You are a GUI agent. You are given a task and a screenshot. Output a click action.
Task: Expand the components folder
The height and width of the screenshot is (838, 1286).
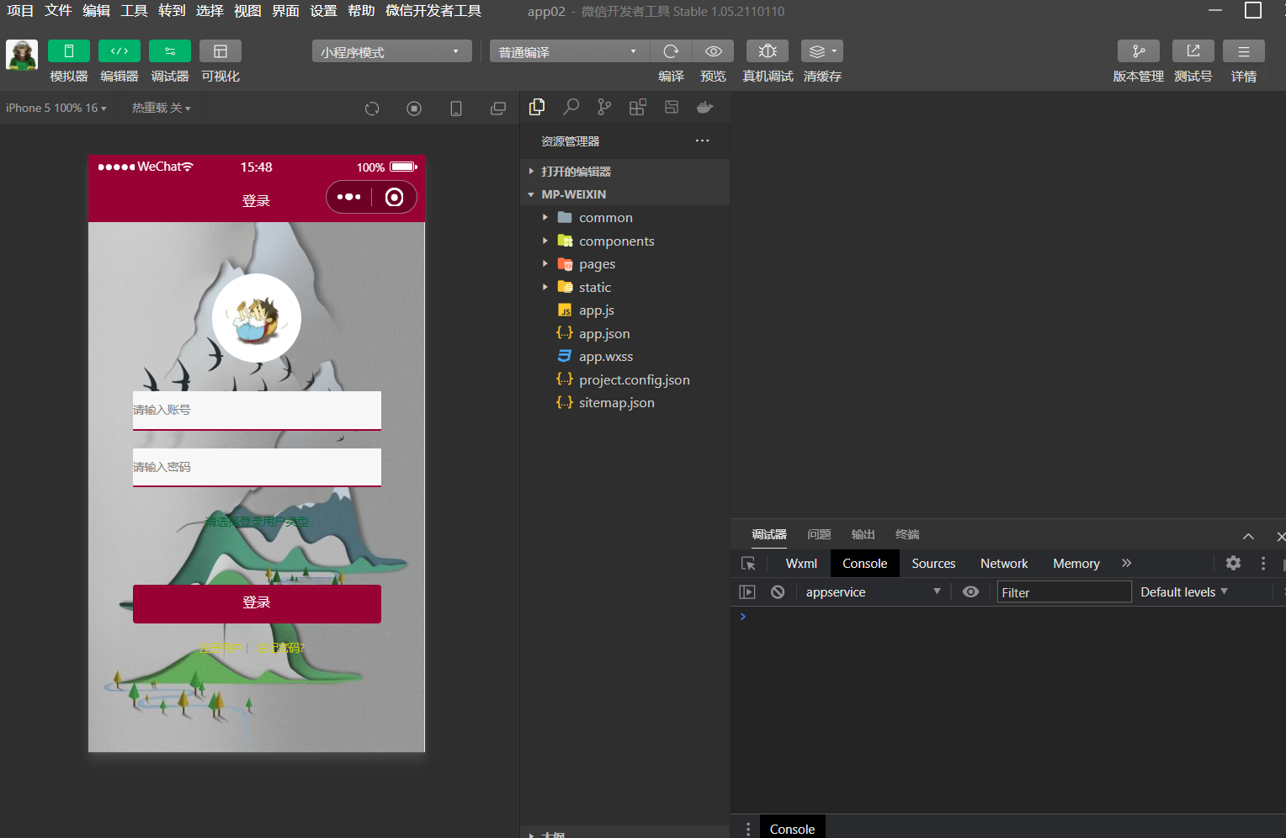(624, 241)
